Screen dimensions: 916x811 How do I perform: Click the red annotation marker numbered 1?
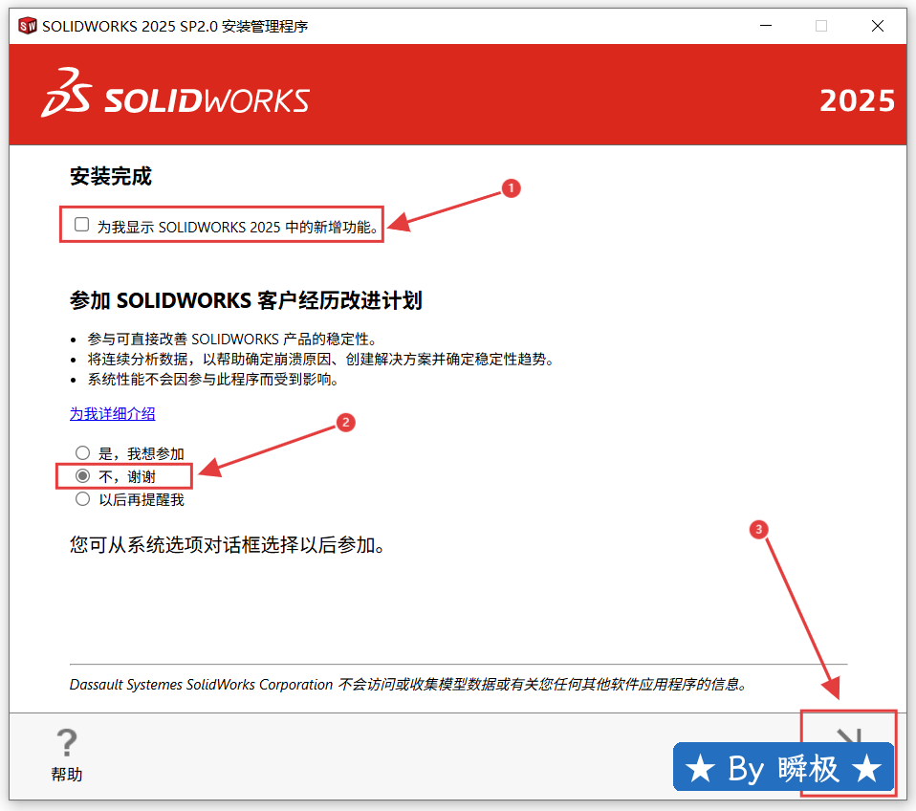511,188
